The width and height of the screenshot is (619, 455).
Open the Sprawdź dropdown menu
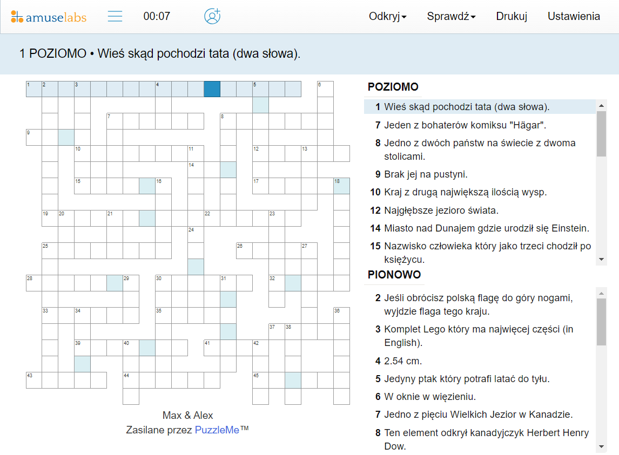(451, 16)
